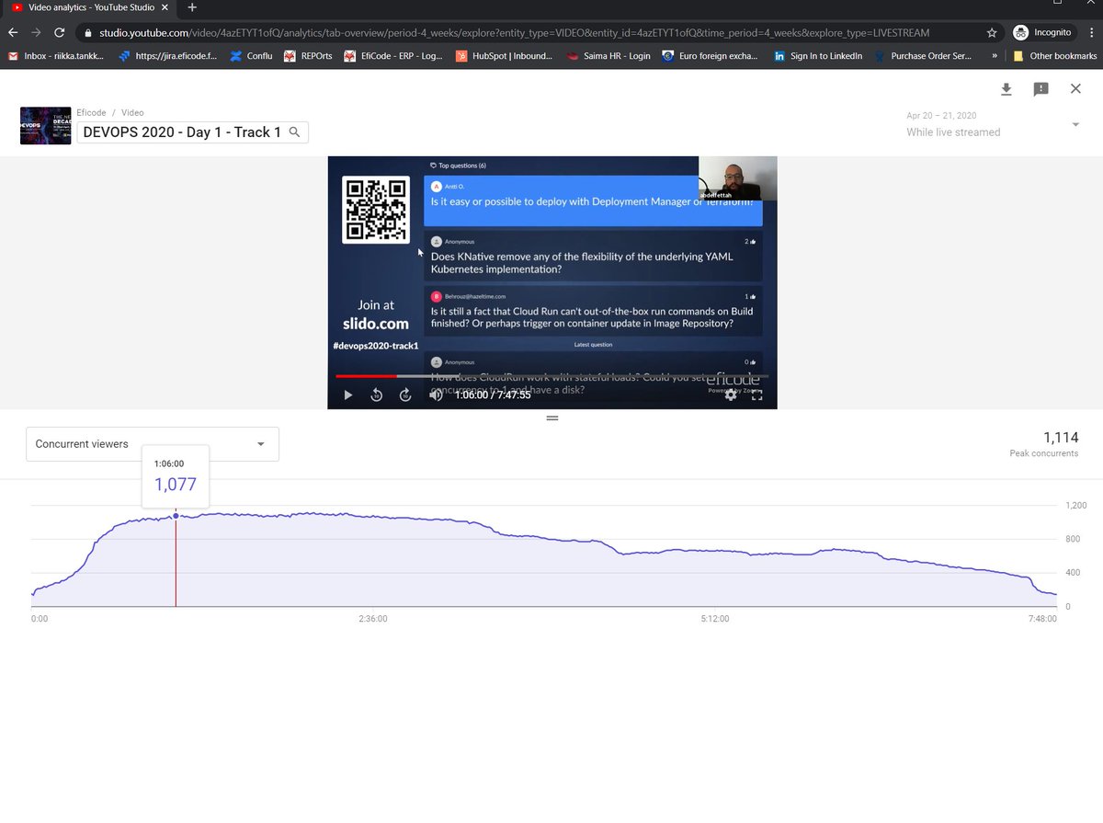The image size is (1103, 823).
Task: Open the Other bookmarks folder
Action: tap(1054, 56)
